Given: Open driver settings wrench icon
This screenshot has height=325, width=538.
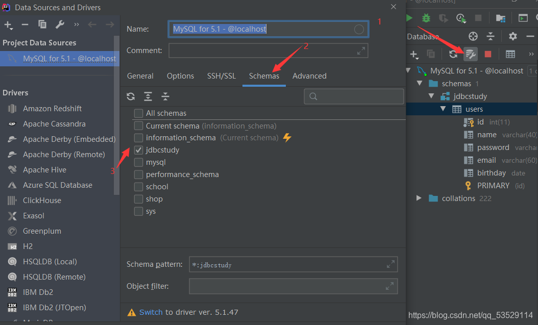Looking at the screenshot, I should (x=60, y=24).
